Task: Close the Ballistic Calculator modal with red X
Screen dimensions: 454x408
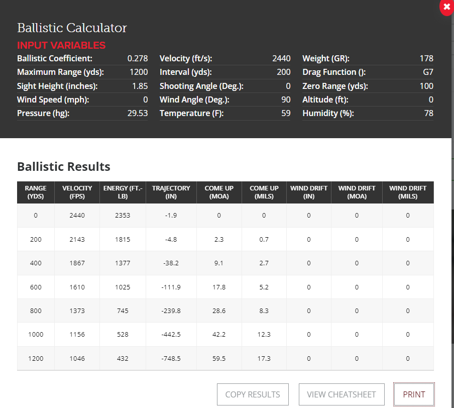Action: [446, 7]
